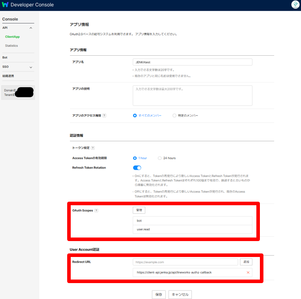Open the Bot sidebar item
This screenshot has height=299, width=301.
pyautogui.click(x=5, y=57)
